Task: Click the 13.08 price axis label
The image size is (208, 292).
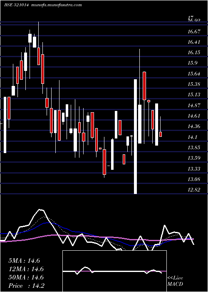Action: (x=194, y=179)
